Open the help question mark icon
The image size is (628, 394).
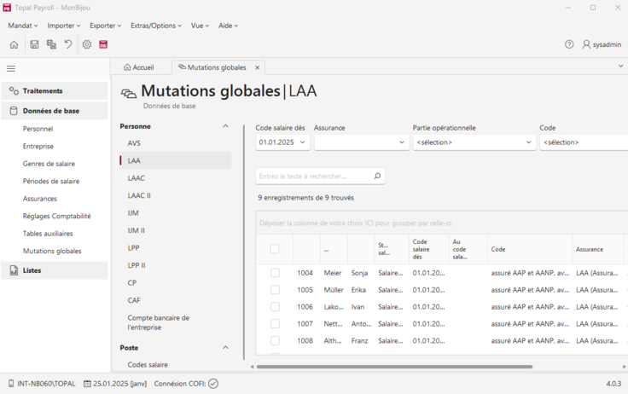569,44
